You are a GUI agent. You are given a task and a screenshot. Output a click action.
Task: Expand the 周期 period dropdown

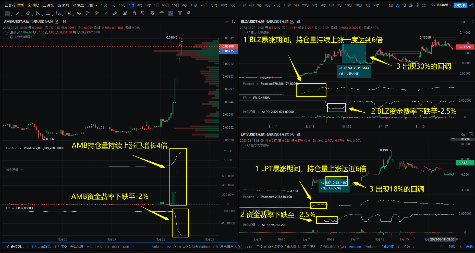tap(92, 5)
